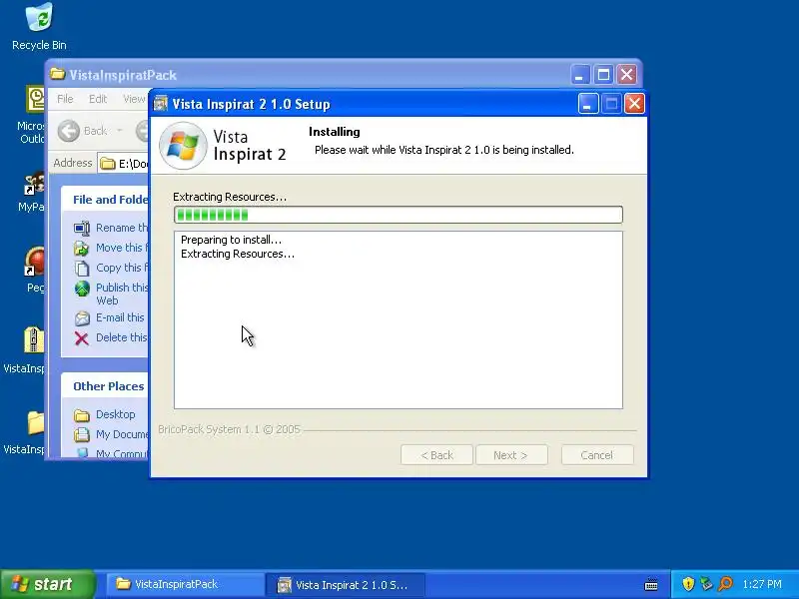Click the Delete this file link
The height and width of the screenshot is (599, 799).
click(x=122, y=337)
